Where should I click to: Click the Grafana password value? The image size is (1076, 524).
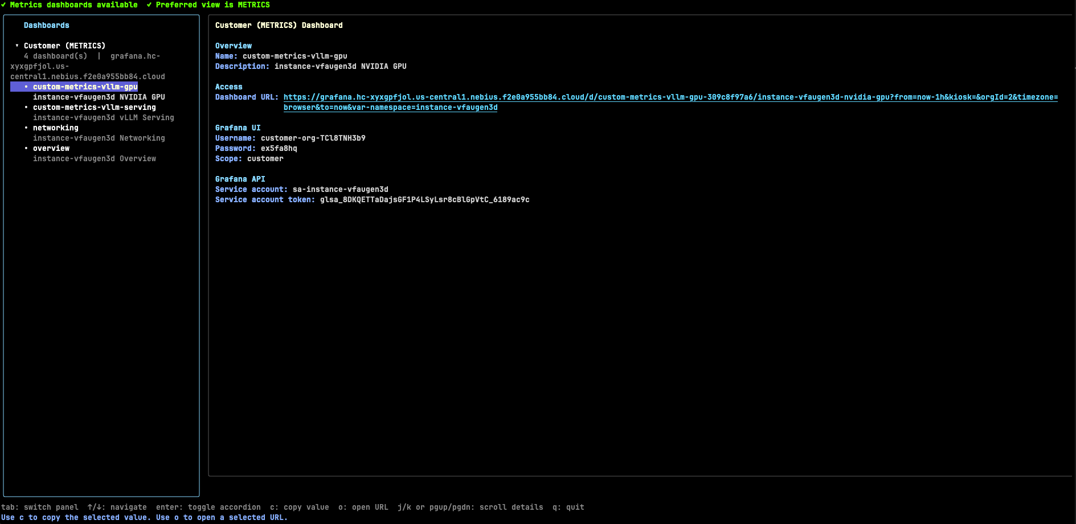(279, 148)
